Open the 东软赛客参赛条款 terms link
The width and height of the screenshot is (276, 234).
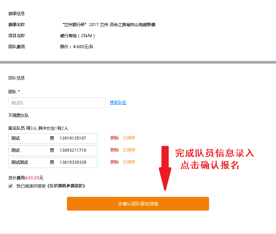[67, 186]
